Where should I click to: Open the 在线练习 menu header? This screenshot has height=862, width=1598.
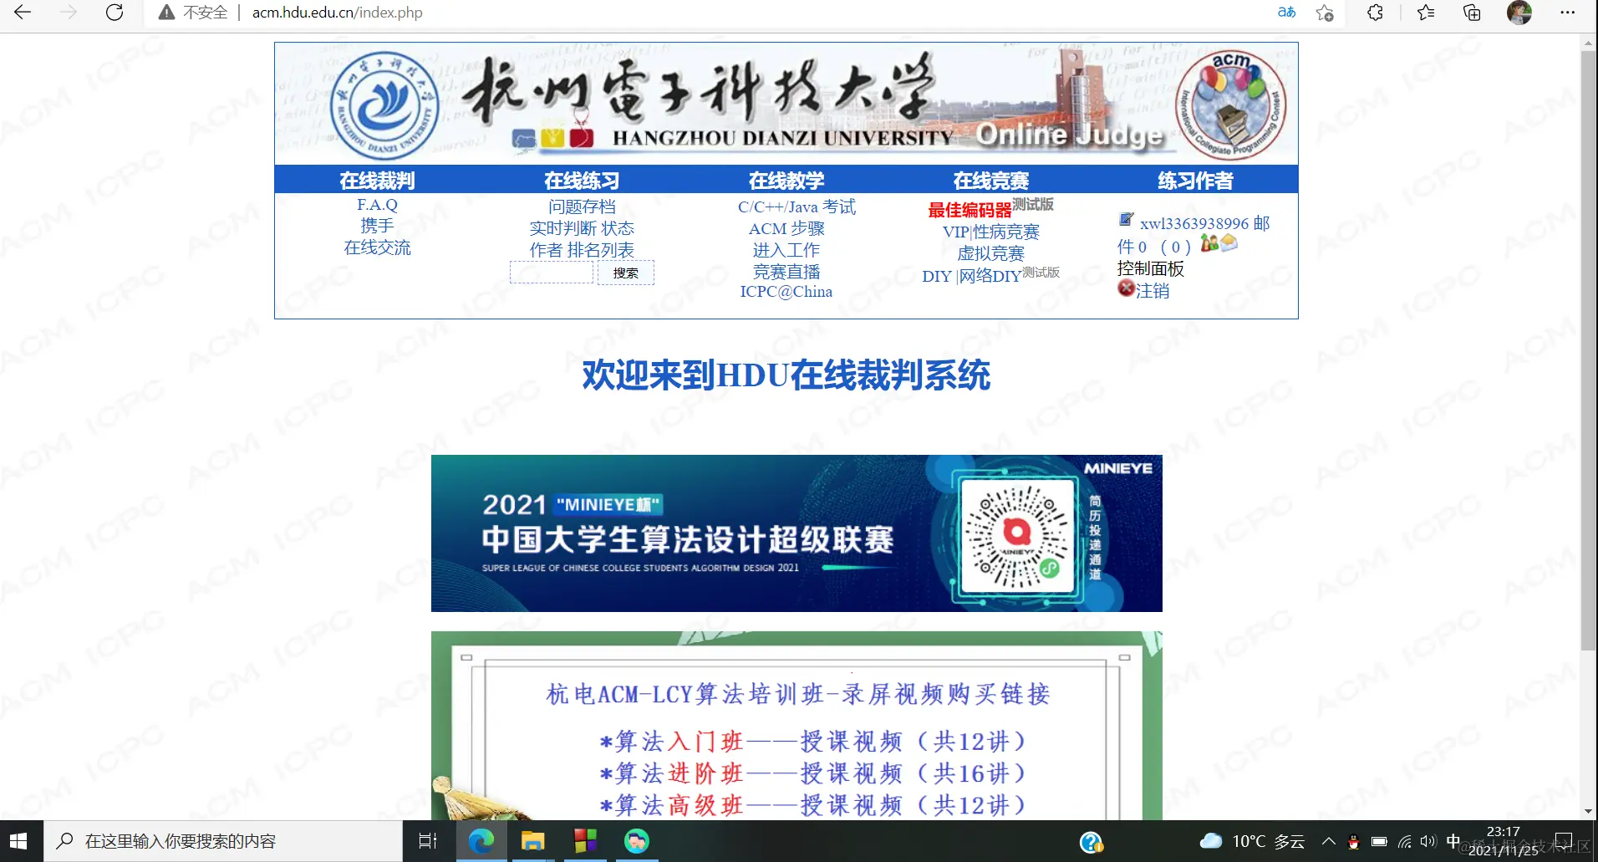582,180
